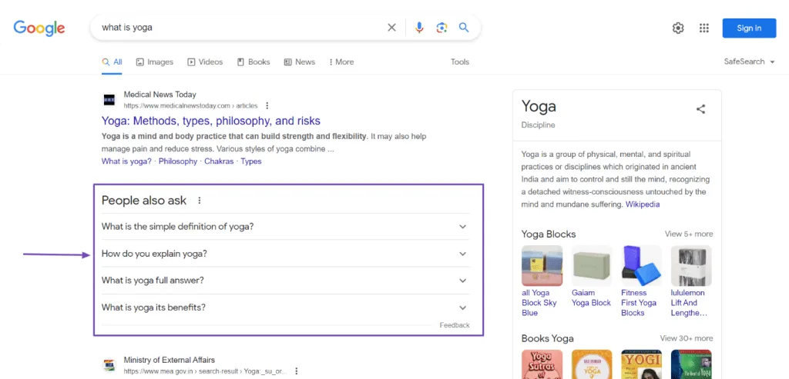This screenshot has height=379, width=789.
Task: Follow the Types sitelink
Action: 251,161
